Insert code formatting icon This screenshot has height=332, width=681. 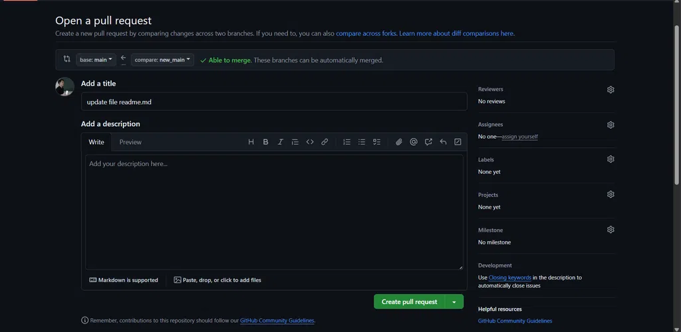coord(310,141)
